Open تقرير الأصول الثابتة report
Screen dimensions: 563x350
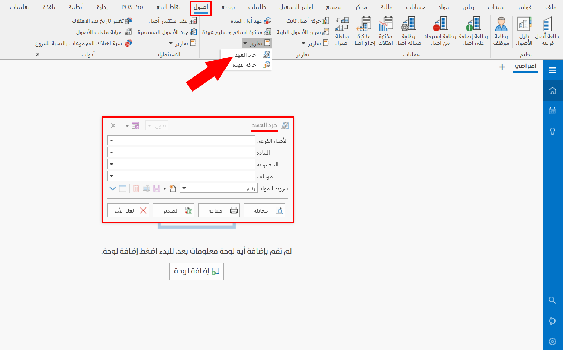(303, 32)
